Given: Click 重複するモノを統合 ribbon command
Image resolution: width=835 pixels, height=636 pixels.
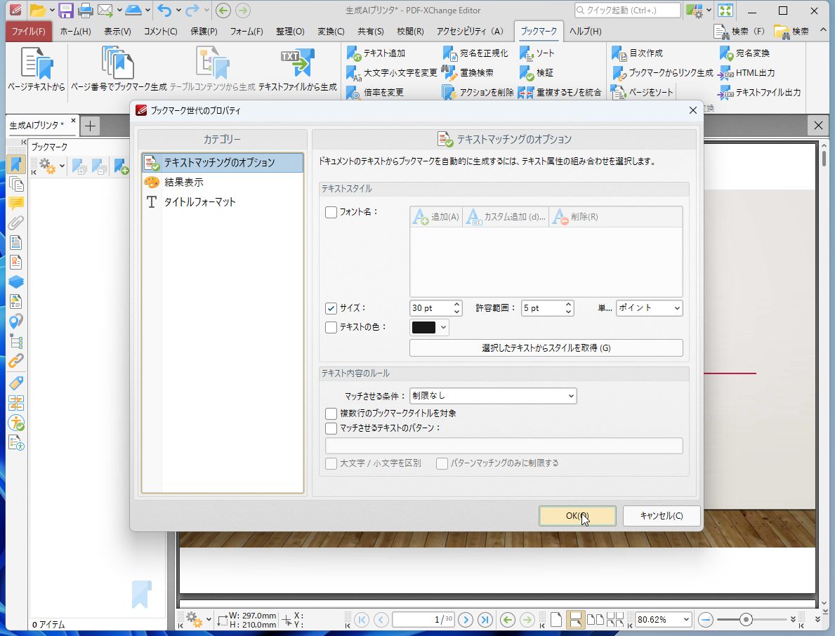Looking at the screenshot, I should tap(560, 93).
